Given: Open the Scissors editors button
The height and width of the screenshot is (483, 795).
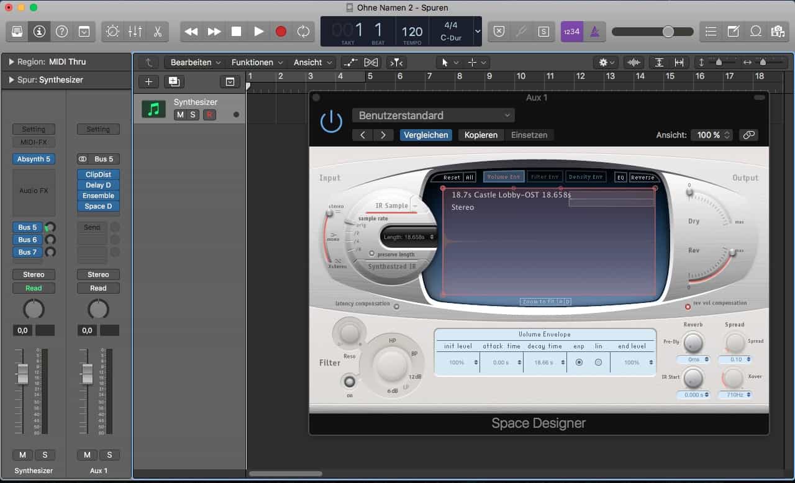Looking at the screenshot, I should point(157,31).
